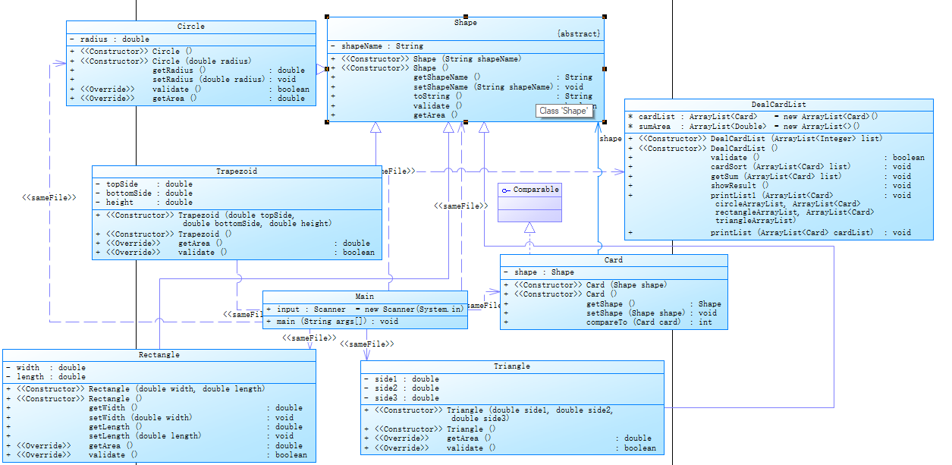Select the Main class header
Image resolution: width=952 pixels, height=465 pixels.
(365, 297)
